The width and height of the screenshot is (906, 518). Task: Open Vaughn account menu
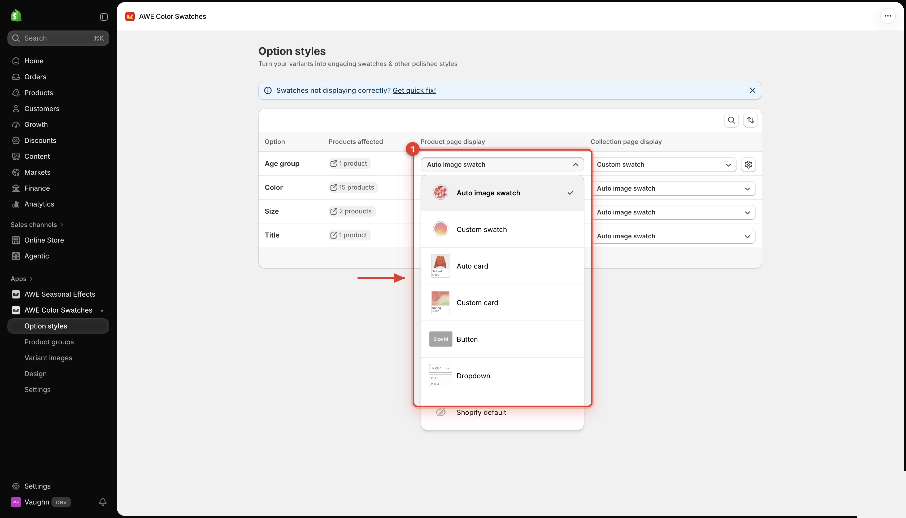[x=41, y=502]
